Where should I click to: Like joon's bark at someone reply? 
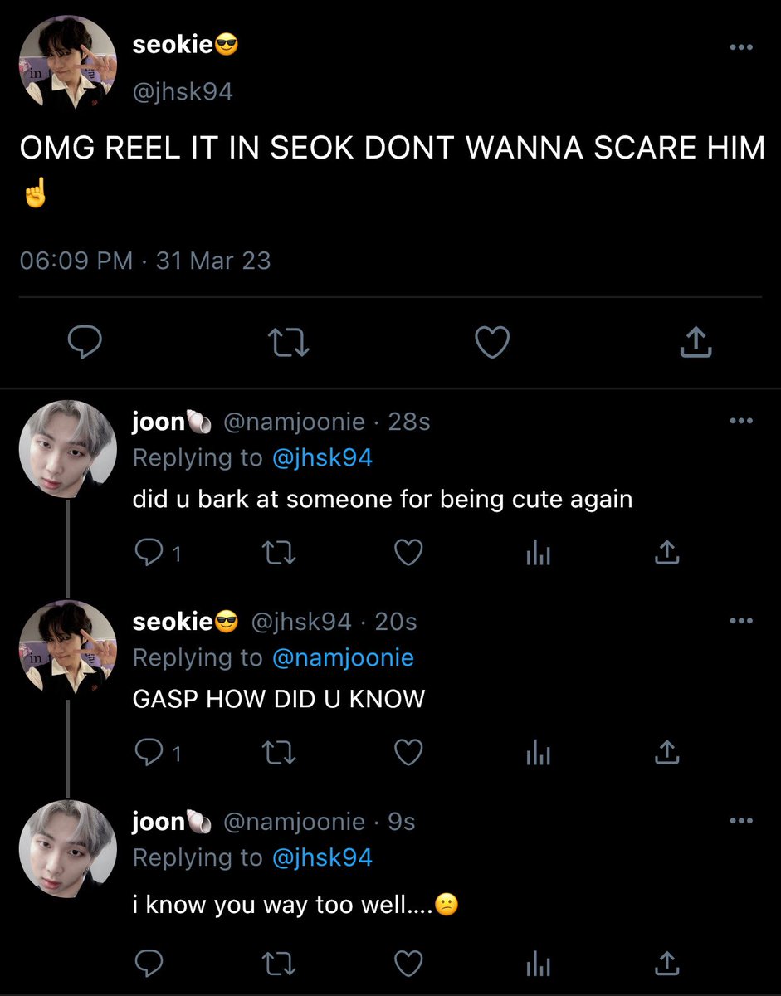(x=408, y=553)
